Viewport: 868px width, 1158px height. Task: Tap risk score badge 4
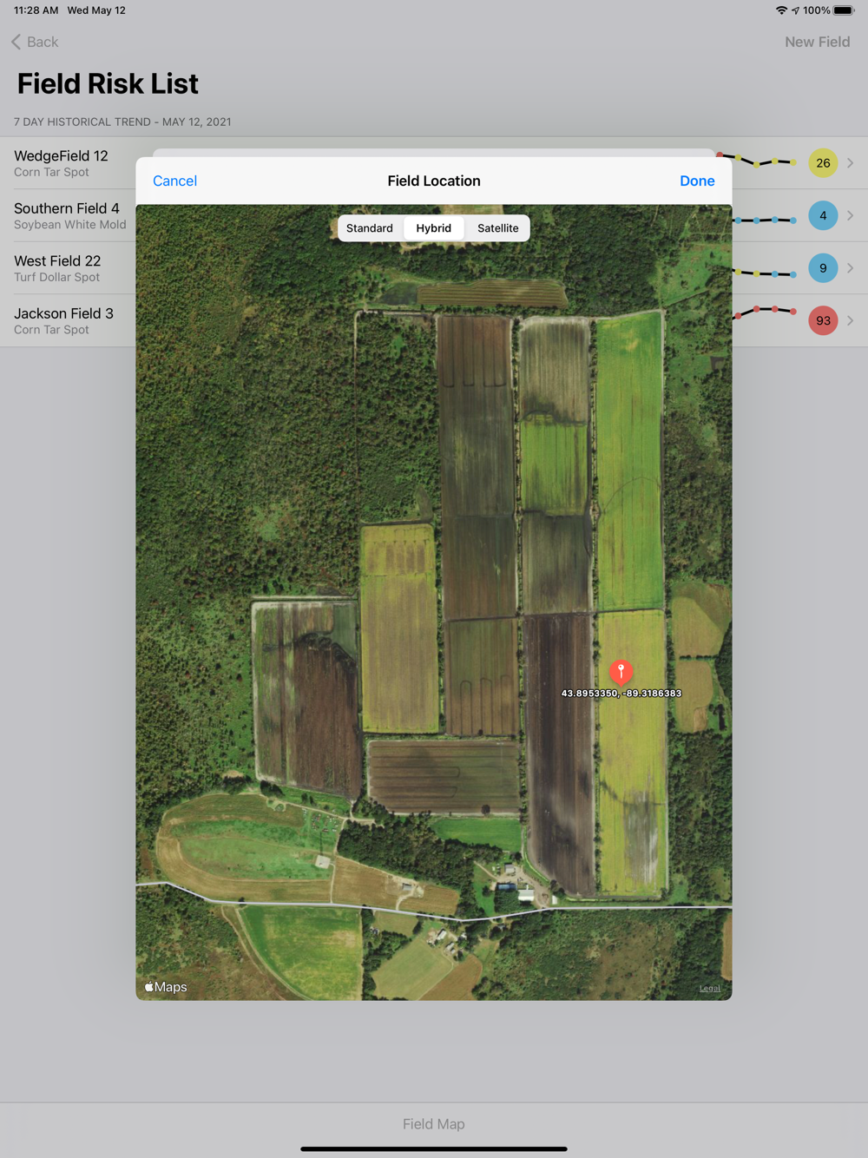(x=823, y=215)
